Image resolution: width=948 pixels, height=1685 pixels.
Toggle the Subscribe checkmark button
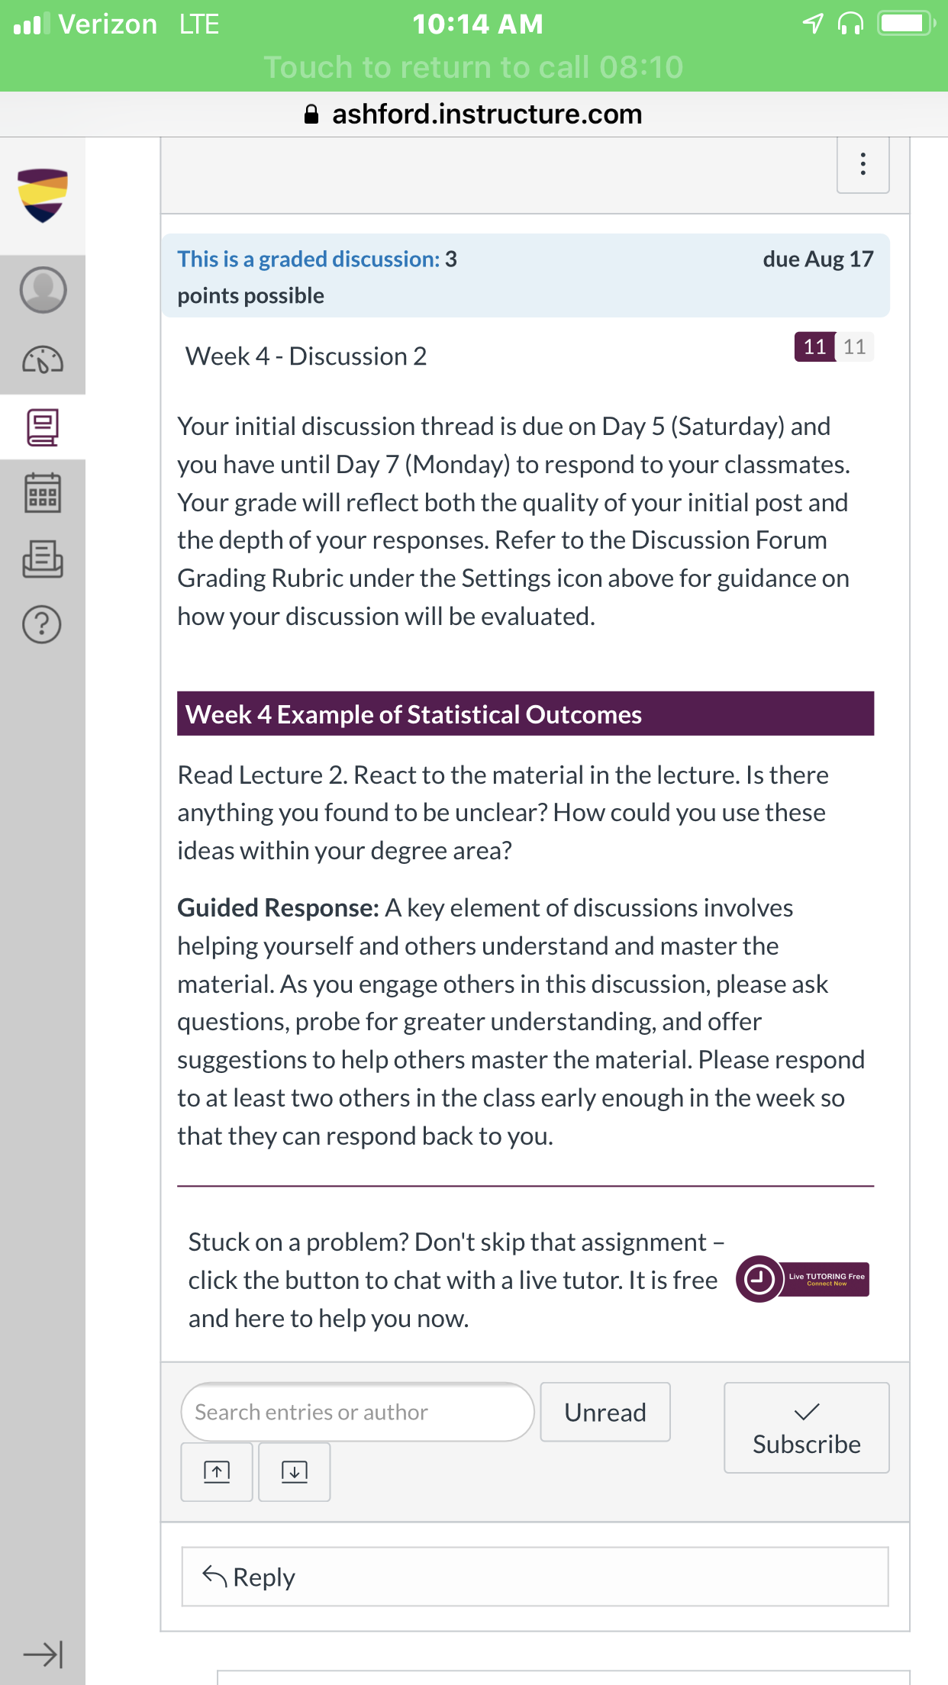pos(806,1427)
